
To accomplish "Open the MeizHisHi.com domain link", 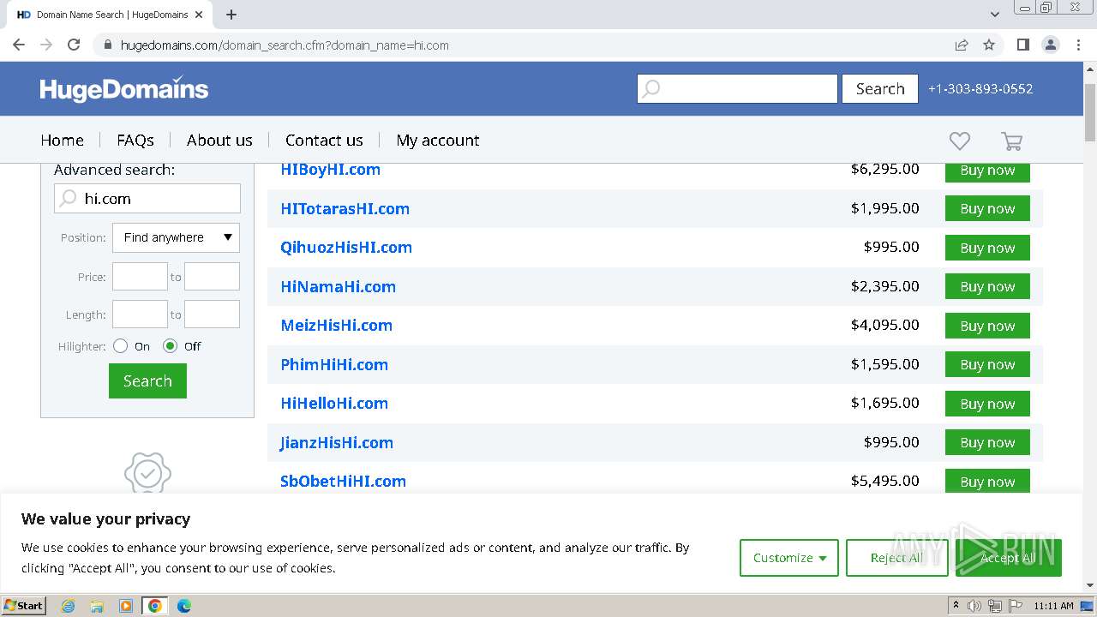I will coord(336,326).
